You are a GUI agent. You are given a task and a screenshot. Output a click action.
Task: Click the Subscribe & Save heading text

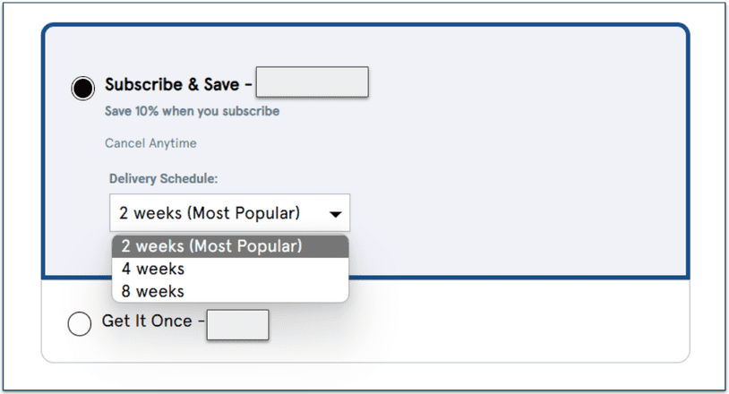tap(172, 84)
